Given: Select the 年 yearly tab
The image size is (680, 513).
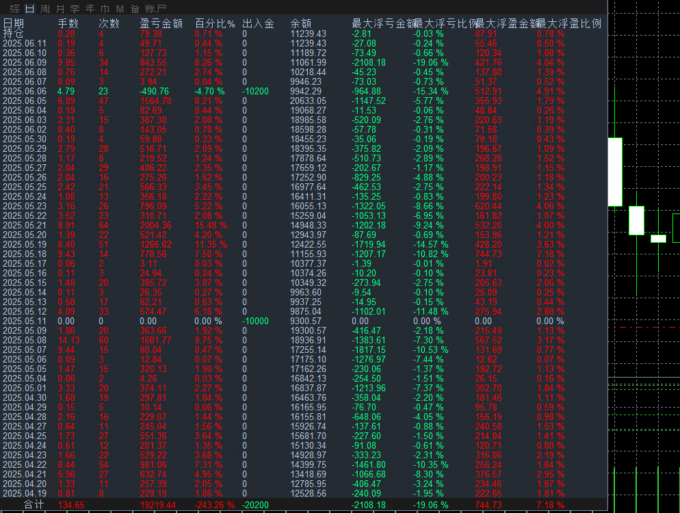Looking at the screenshot, I should pos(90,9).
